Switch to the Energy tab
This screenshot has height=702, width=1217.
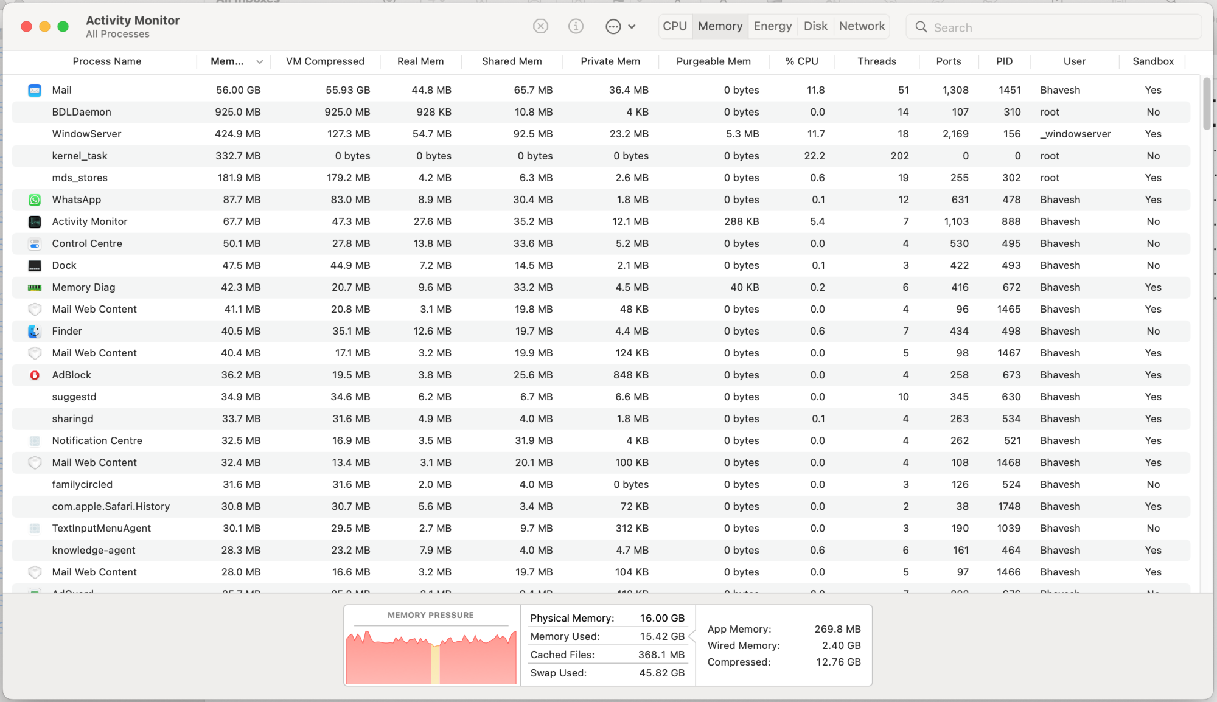(x=772, y=26)
